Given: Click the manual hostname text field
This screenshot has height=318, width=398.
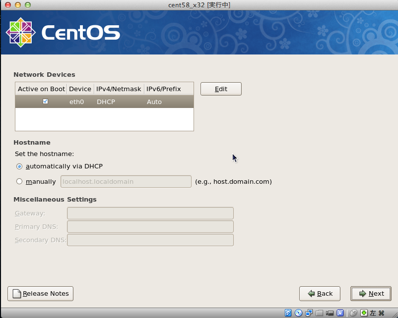Looking at the screenshot, I should 126,181.
